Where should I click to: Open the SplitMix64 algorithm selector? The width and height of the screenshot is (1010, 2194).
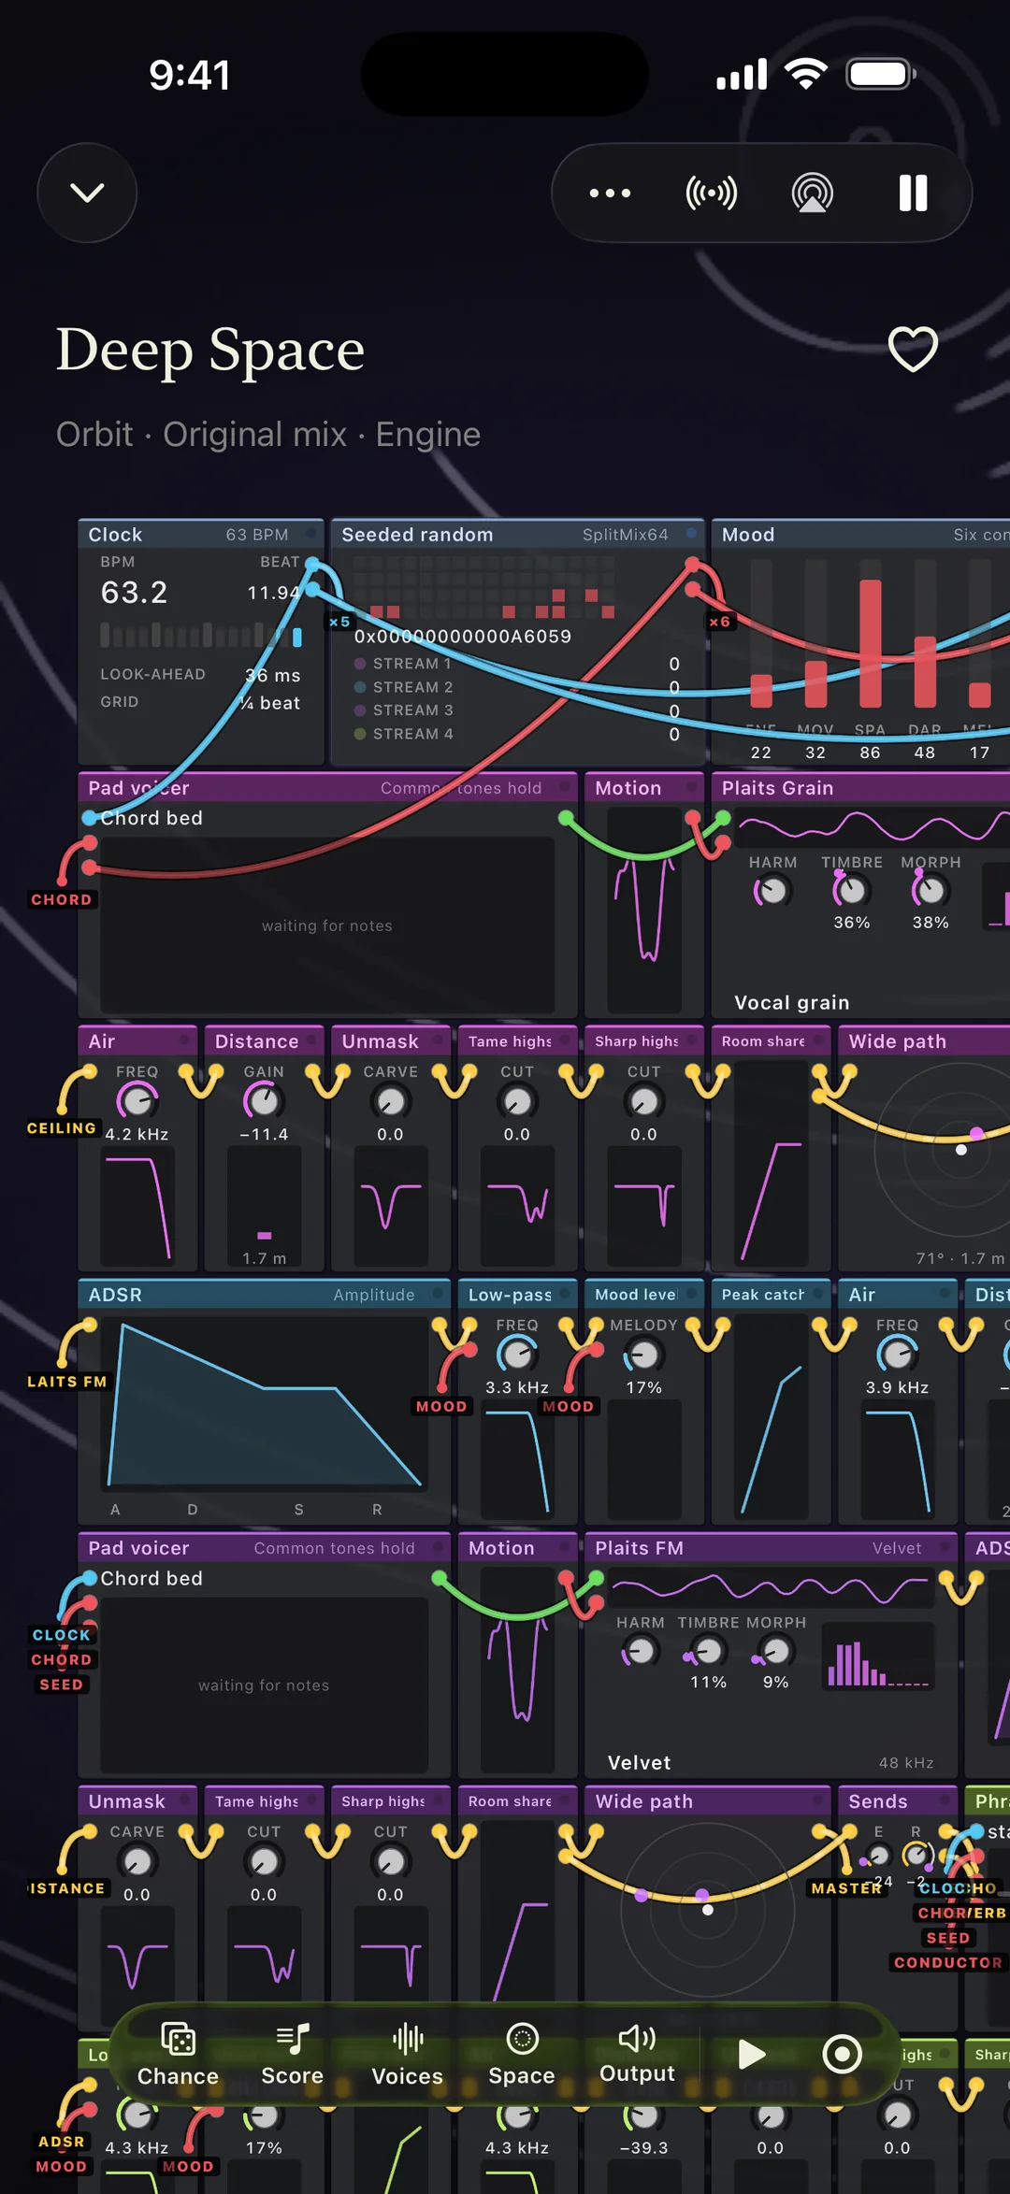[x=625, y=535]
